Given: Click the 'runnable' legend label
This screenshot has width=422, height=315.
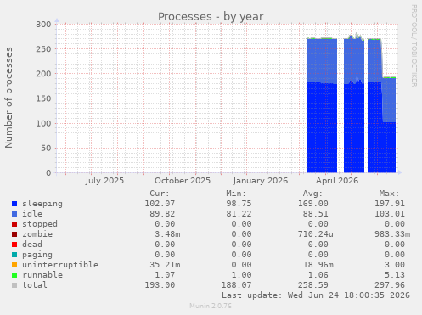Looking at the screenshot, I should click(x=42, y=275).
